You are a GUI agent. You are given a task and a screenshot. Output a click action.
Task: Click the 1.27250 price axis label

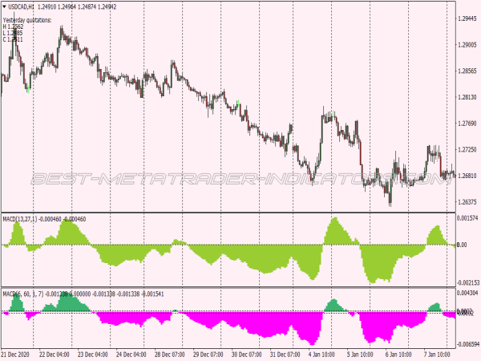coord(467,149)
